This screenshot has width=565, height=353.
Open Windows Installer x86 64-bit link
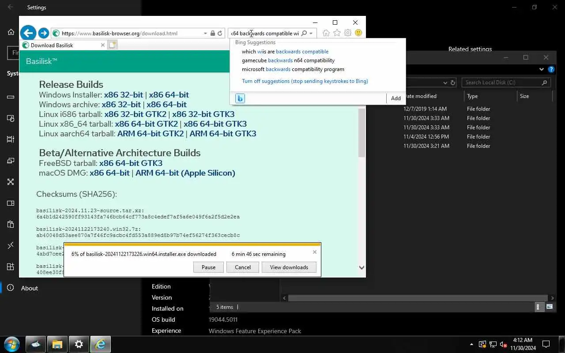click(x=169, y=94)
